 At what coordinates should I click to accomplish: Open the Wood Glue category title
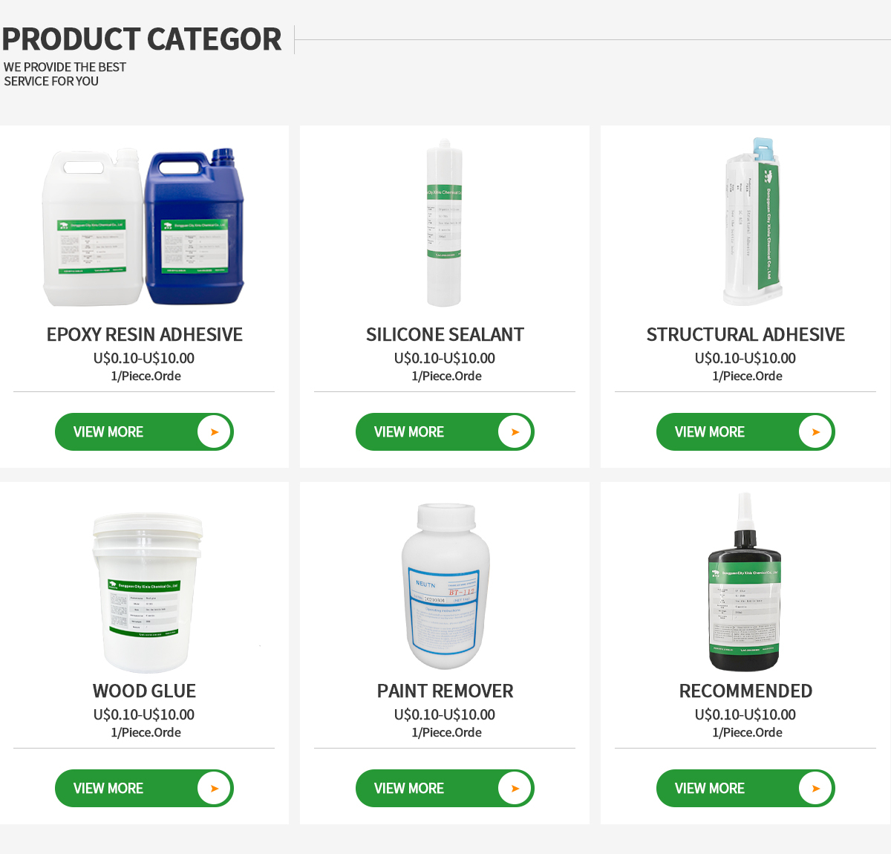pos(144,691)
